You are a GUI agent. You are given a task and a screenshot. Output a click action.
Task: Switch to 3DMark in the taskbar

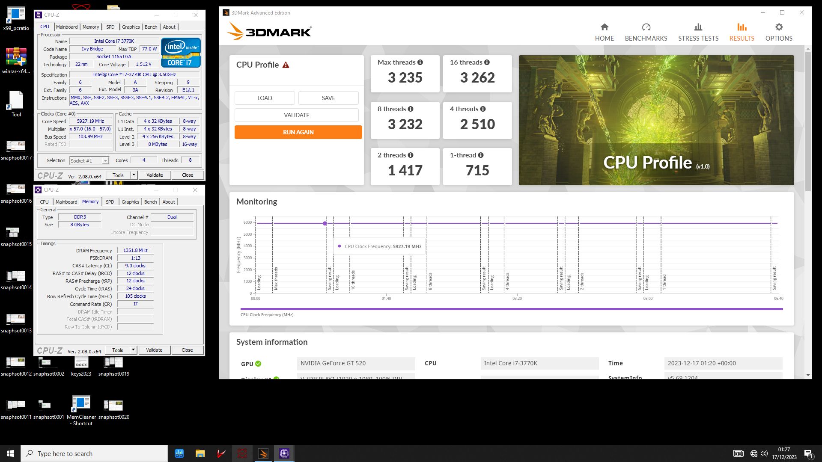pos(263,453)
